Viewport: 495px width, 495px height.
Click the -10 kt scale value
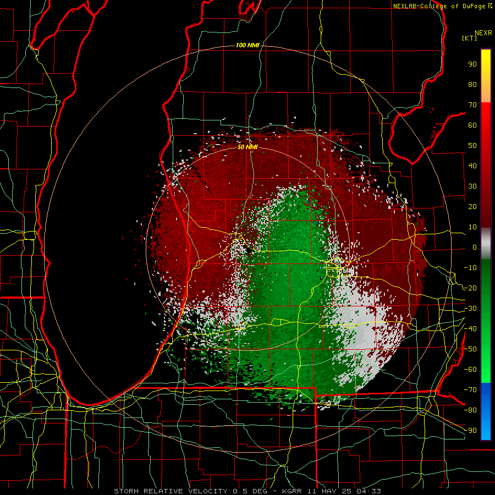click(470, 268)
